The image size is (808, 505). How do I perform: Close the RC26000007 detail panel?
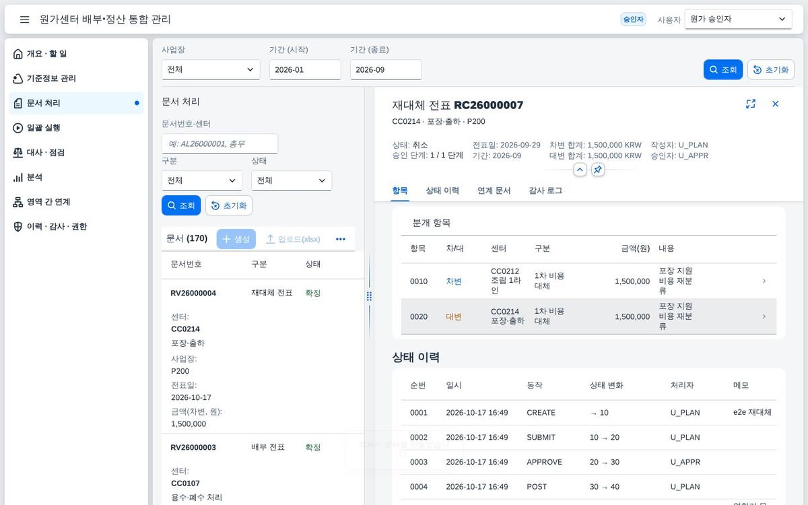pos(775,104)
